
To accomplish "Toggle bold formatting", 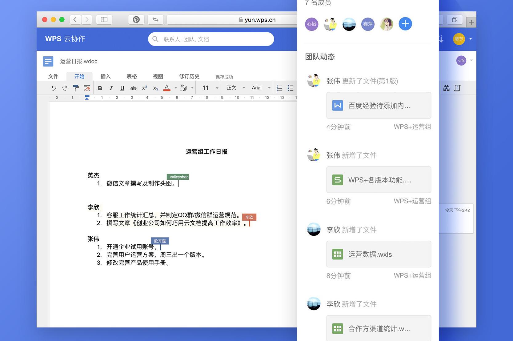I will click(100, 88).
